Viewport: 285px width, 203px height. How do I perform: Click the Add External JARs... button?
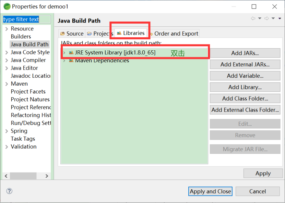[245, 64]
